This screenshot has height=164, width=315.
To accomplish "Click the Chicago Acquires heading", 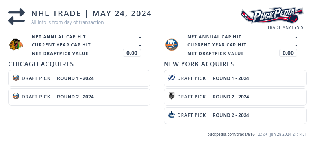I will (x=41, y=64).
